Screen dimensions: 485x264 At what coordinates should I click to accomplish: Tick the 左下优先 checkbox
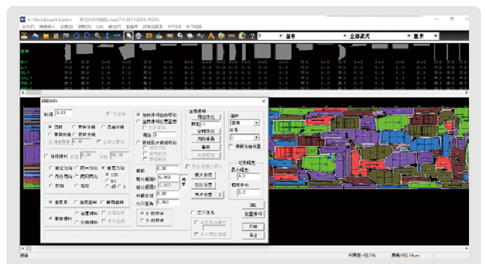coord(193,212)
